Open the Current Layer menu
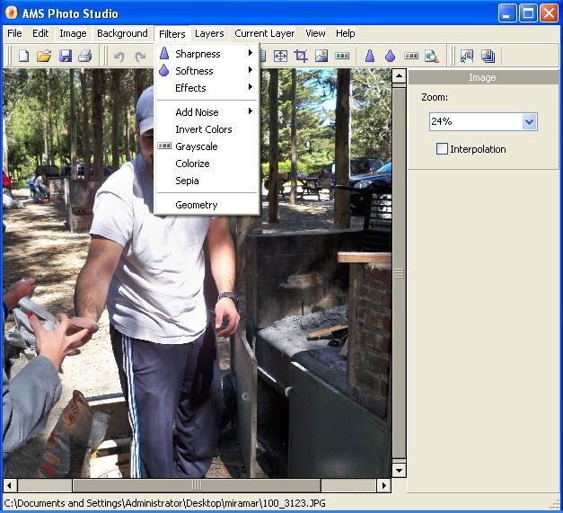563x513 pixels. pos(264,33)
